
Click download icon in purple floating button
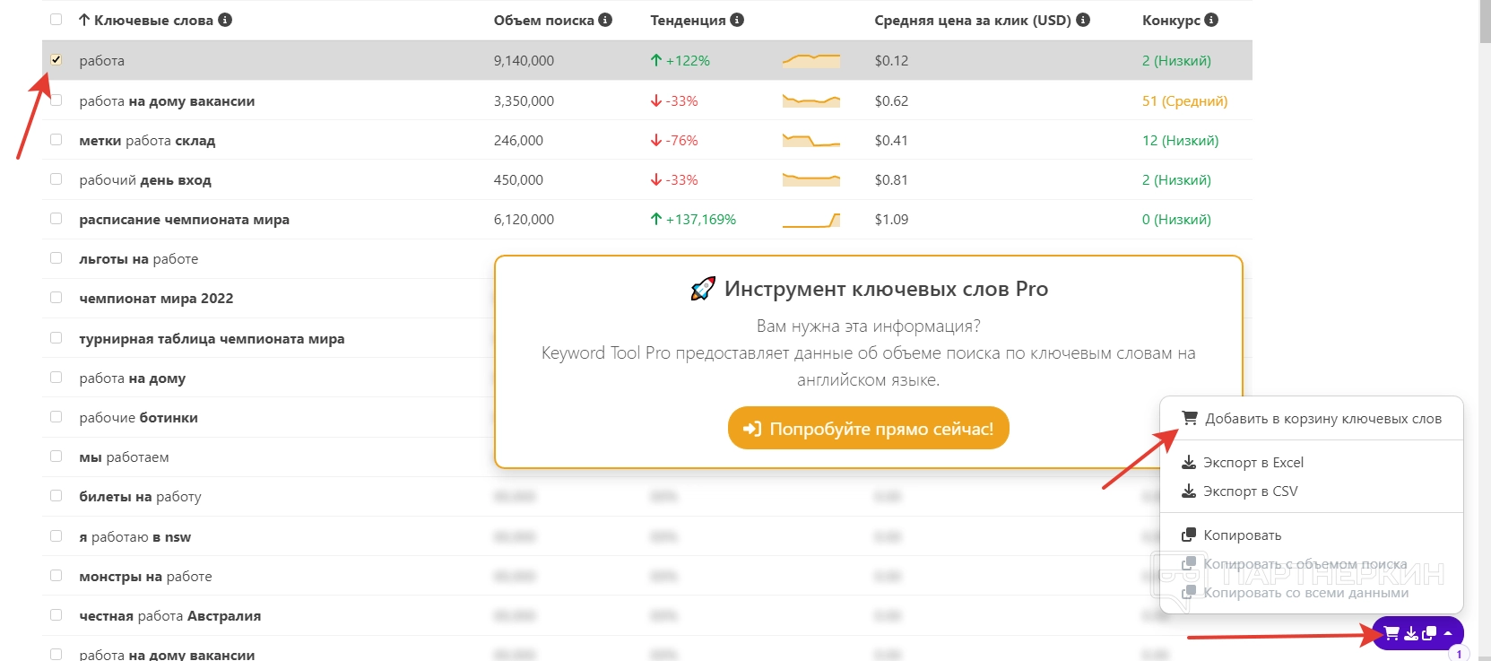(1411, 633)
